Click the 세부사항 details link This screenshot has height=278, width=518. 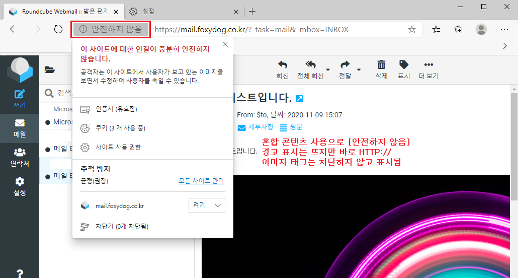click(x=255, y=127)
